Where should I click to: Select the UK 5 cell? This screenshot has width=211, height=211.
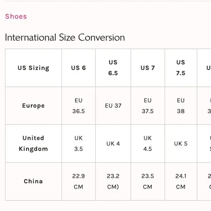[x=181, y=143]
